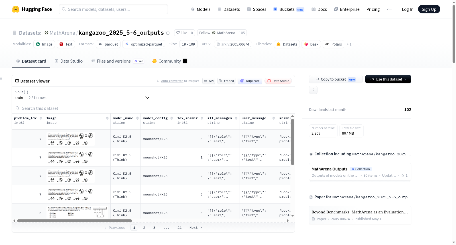
Task: Click the row with idx_answer 3
Action: 151,194
